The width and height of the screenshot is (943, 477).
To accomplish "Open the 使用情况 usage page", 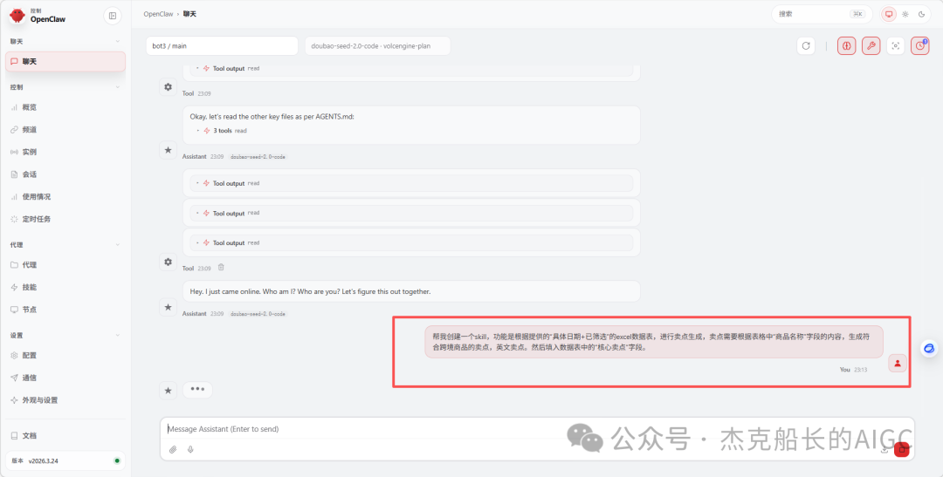I will coord(65,196).
